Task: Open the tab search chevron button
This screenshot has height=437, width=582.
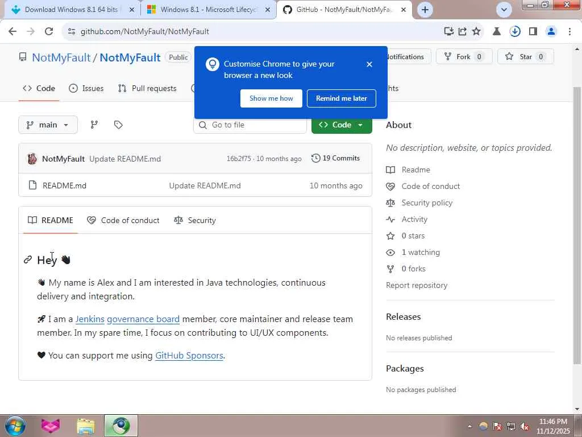Action: click(504, 10)
